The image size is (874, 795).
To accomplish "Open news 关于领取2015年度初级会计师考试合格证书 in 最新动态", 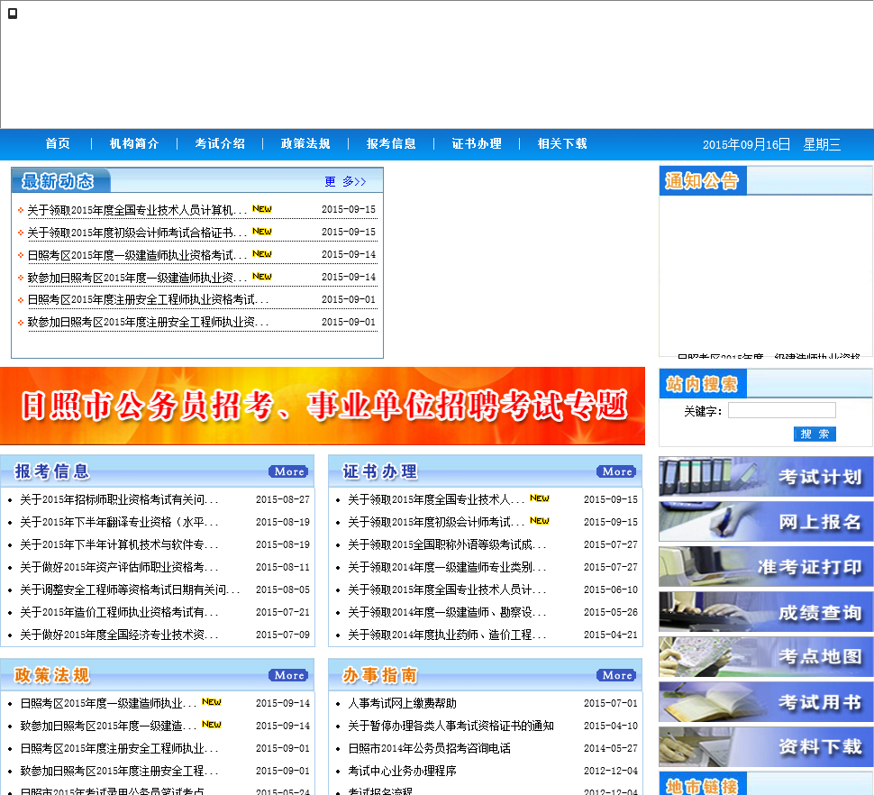I will pyautogui.click(x=137, y=233).
